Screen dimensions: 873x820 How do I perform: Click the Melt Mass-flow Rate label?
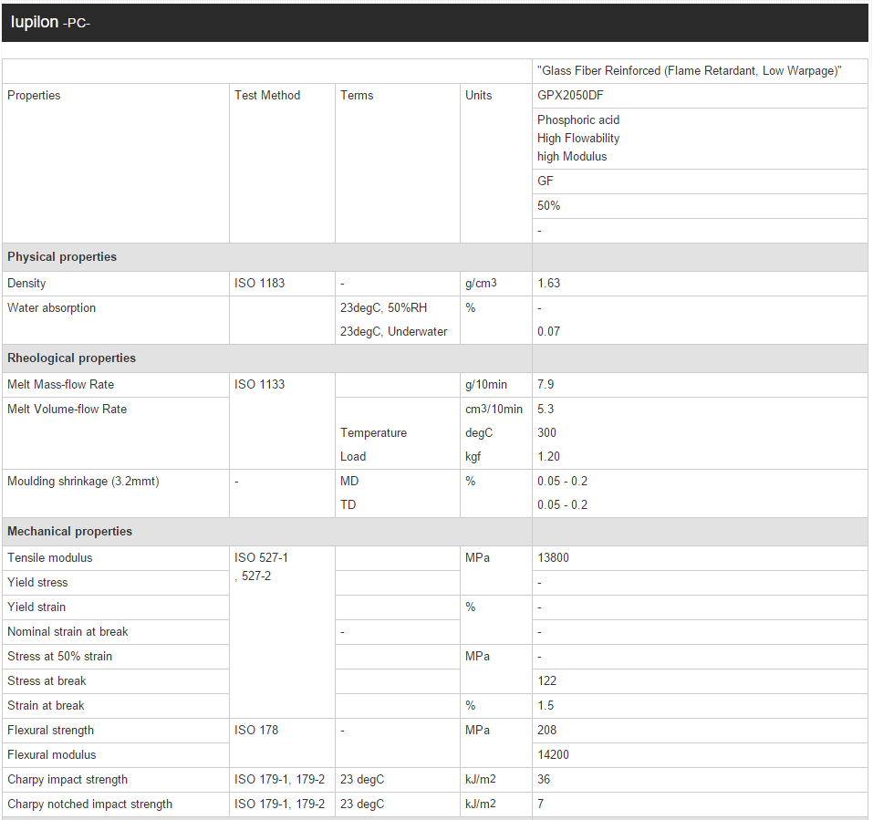(x=61, y=384)
